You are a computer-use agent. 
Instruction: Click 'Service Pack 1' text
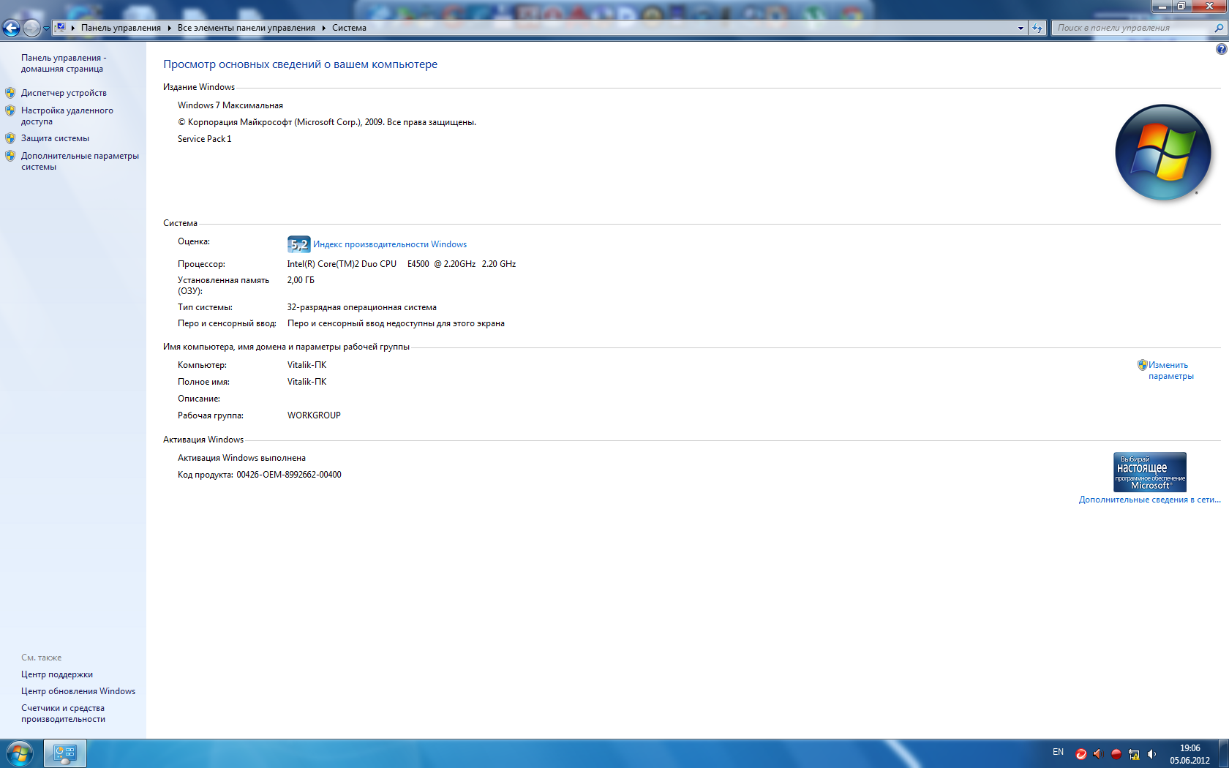[x=204, y=139]
